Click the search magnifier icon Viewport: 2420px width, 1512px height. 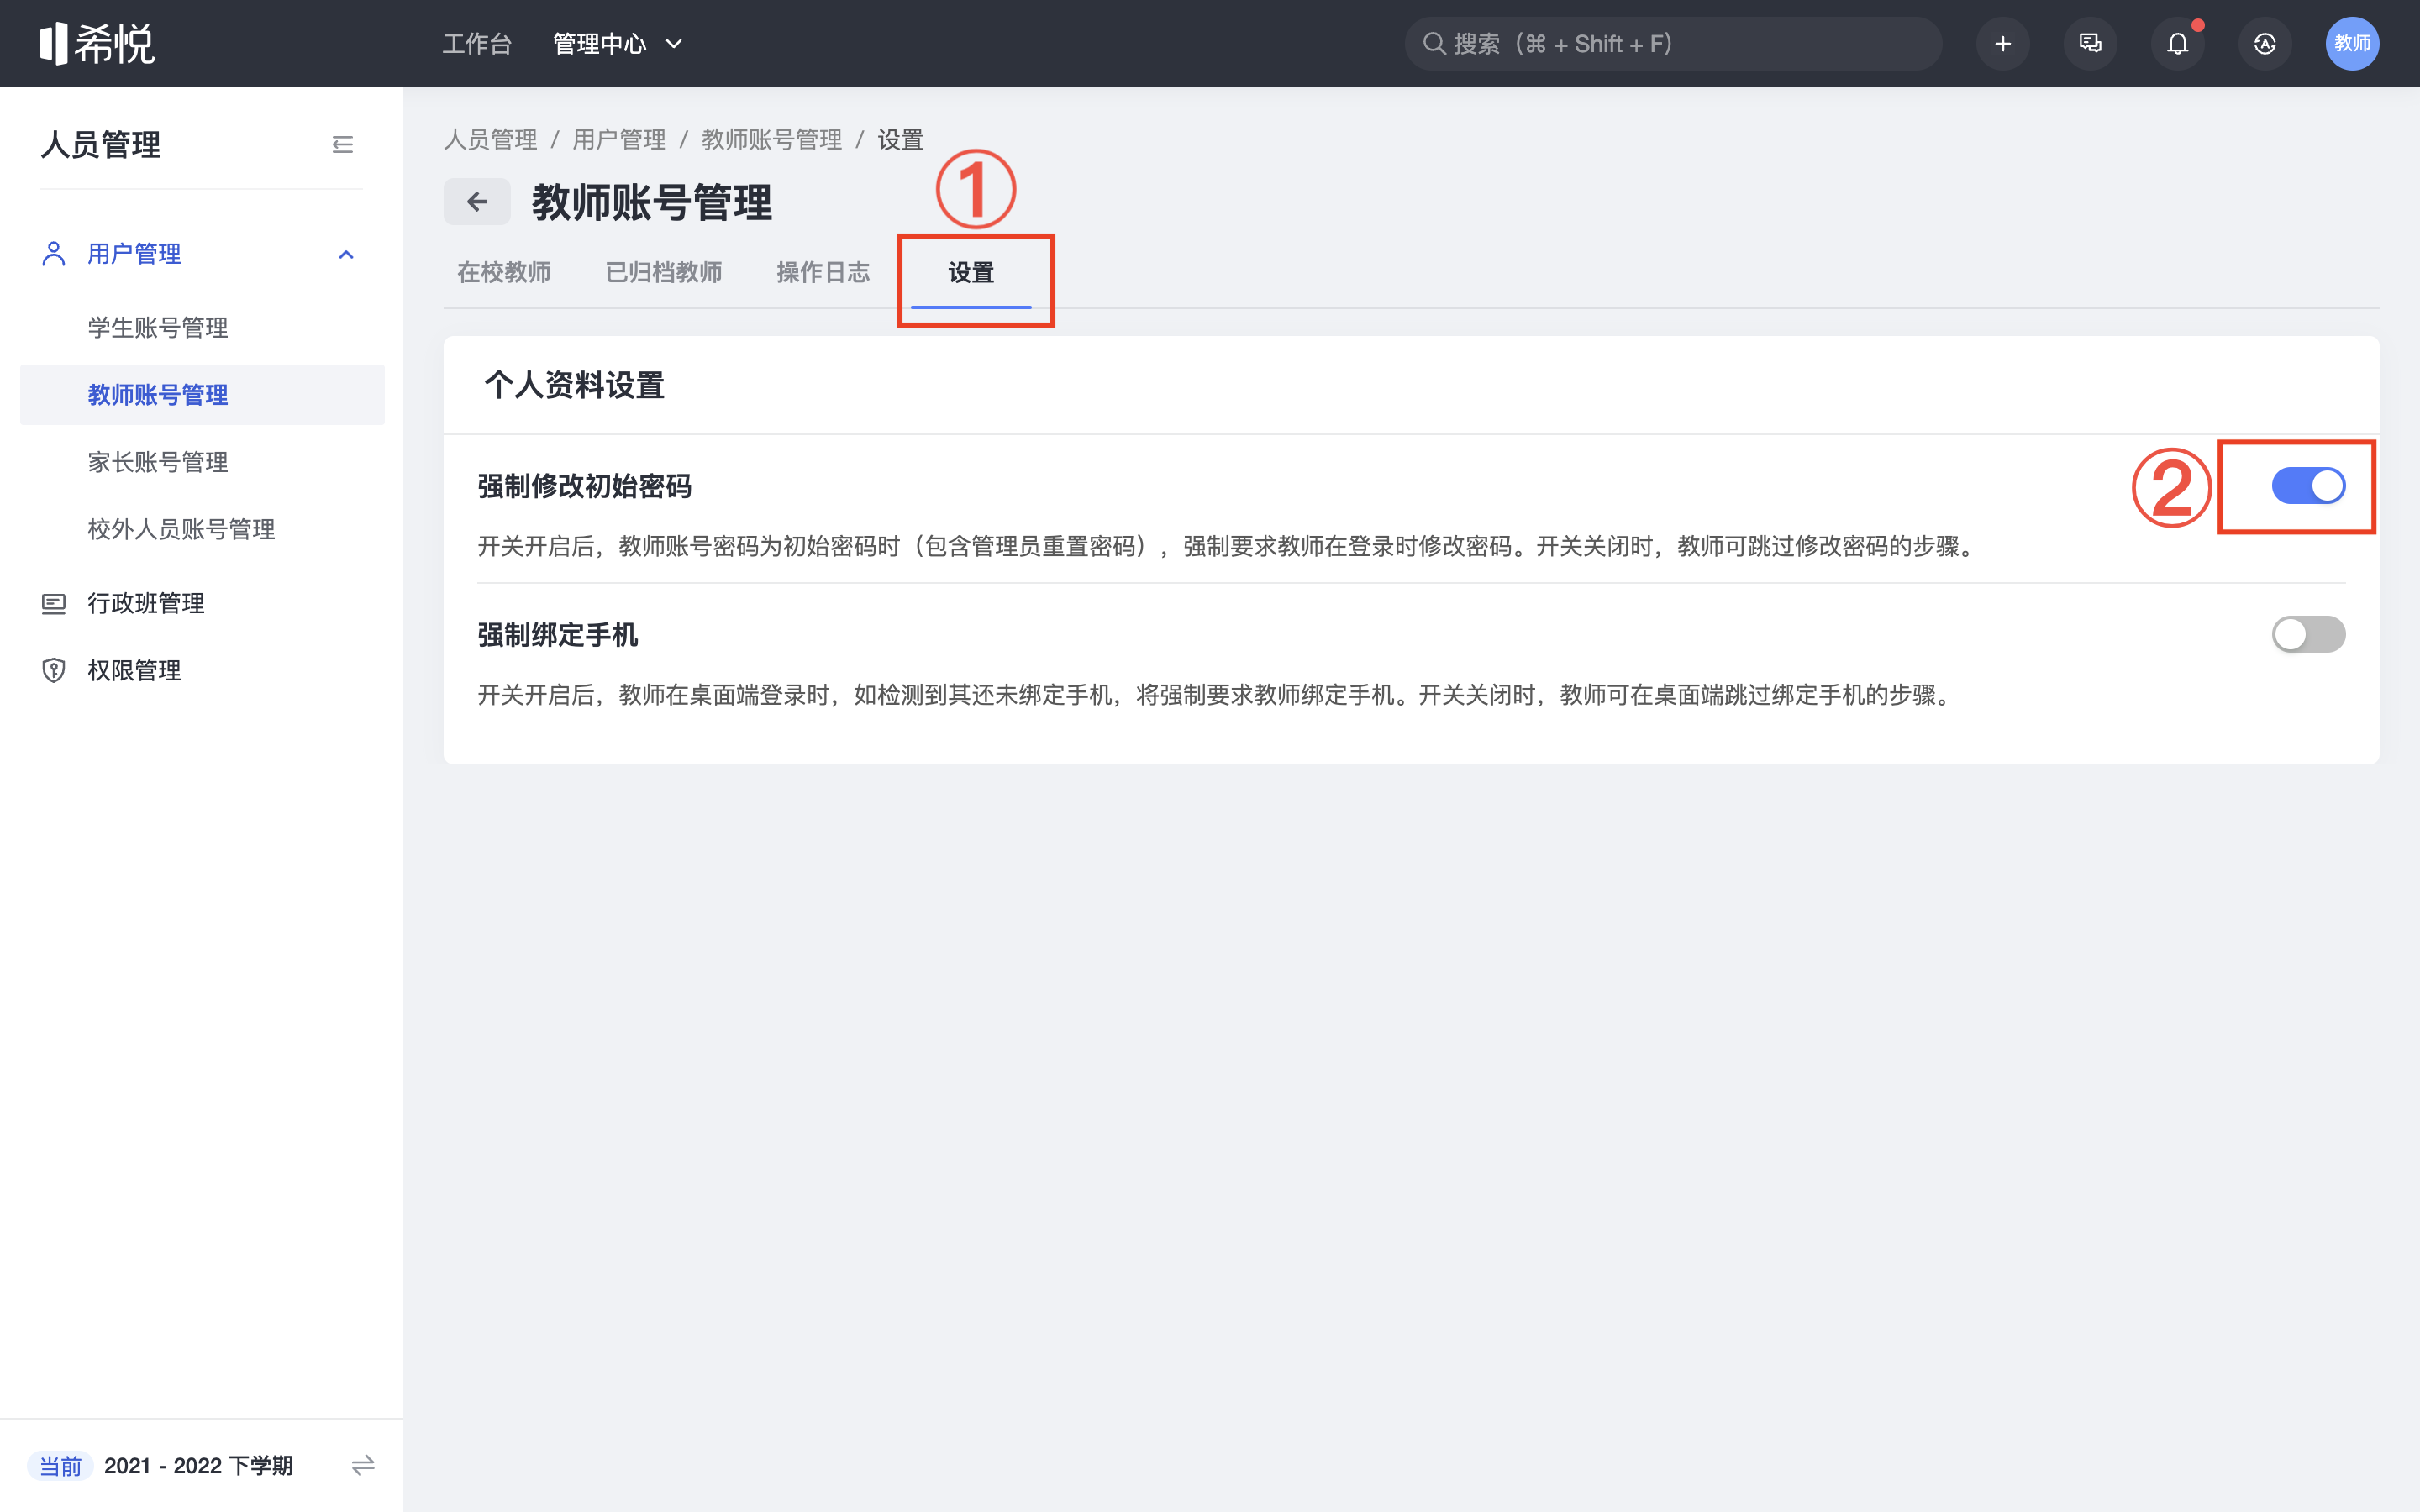(x=1433, y=44)
